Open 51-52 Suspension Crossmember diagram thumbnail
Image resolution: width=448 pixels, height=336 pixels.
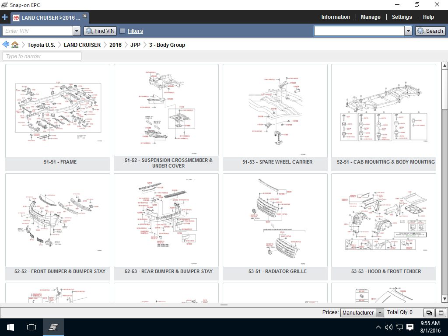[x=166, y=110]
